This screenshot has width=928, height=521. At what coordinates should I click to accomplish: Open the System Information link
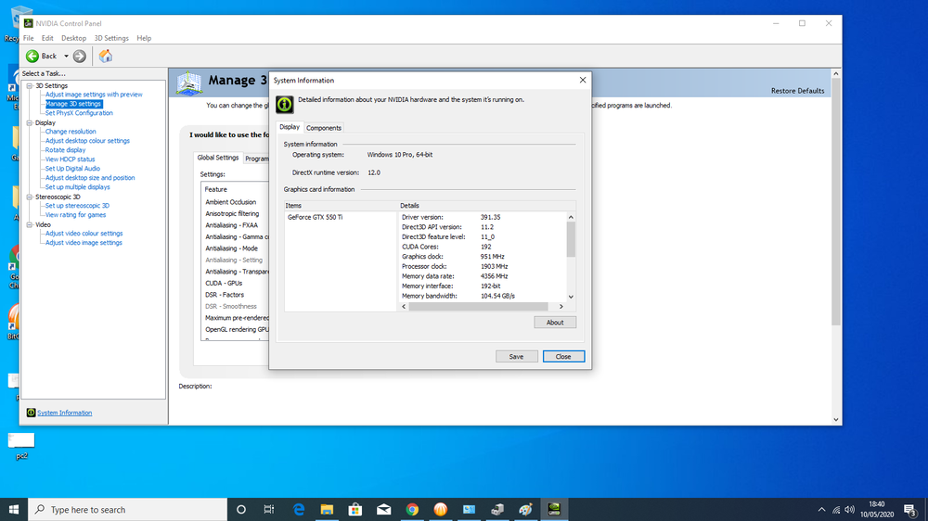click(x=65, y=413)
